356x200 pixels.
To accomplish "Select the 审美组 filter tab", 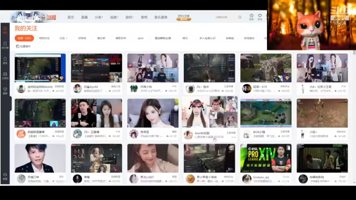I will pyautogui.click(x=230, y=38).
